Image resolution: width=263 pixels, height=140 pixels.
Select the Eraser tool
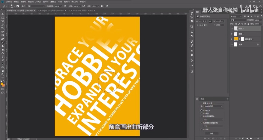pos(2,50)
